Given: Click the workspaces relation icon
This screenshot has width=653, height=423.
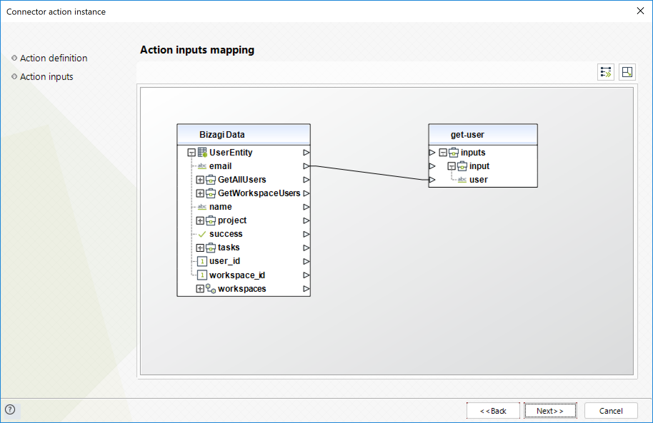Looking at the screenshot, I should [211, 289].
